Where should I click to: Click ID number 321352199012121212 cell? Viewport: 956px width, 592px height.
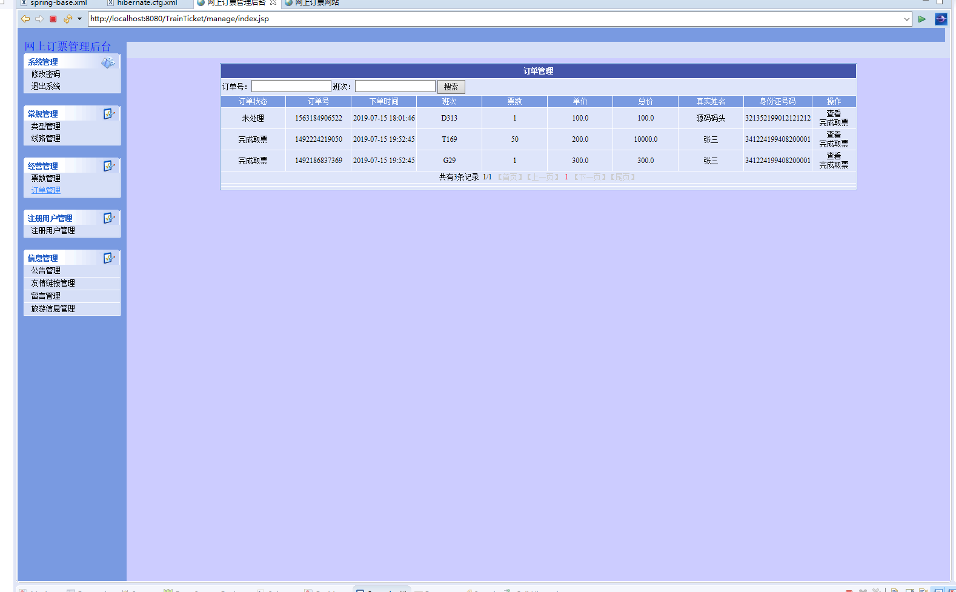pyautogui.click(x=778, y=118)
